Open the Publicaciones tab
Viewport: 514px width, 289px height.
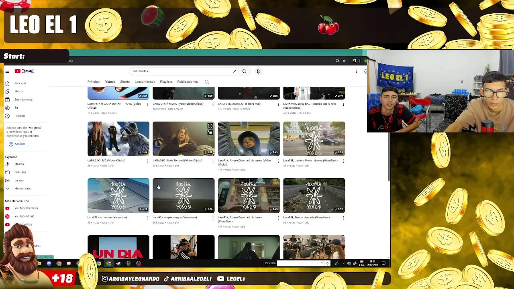coord(188,82)
